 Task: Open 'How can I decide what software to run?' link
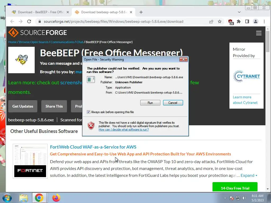[x=124, y=130]
